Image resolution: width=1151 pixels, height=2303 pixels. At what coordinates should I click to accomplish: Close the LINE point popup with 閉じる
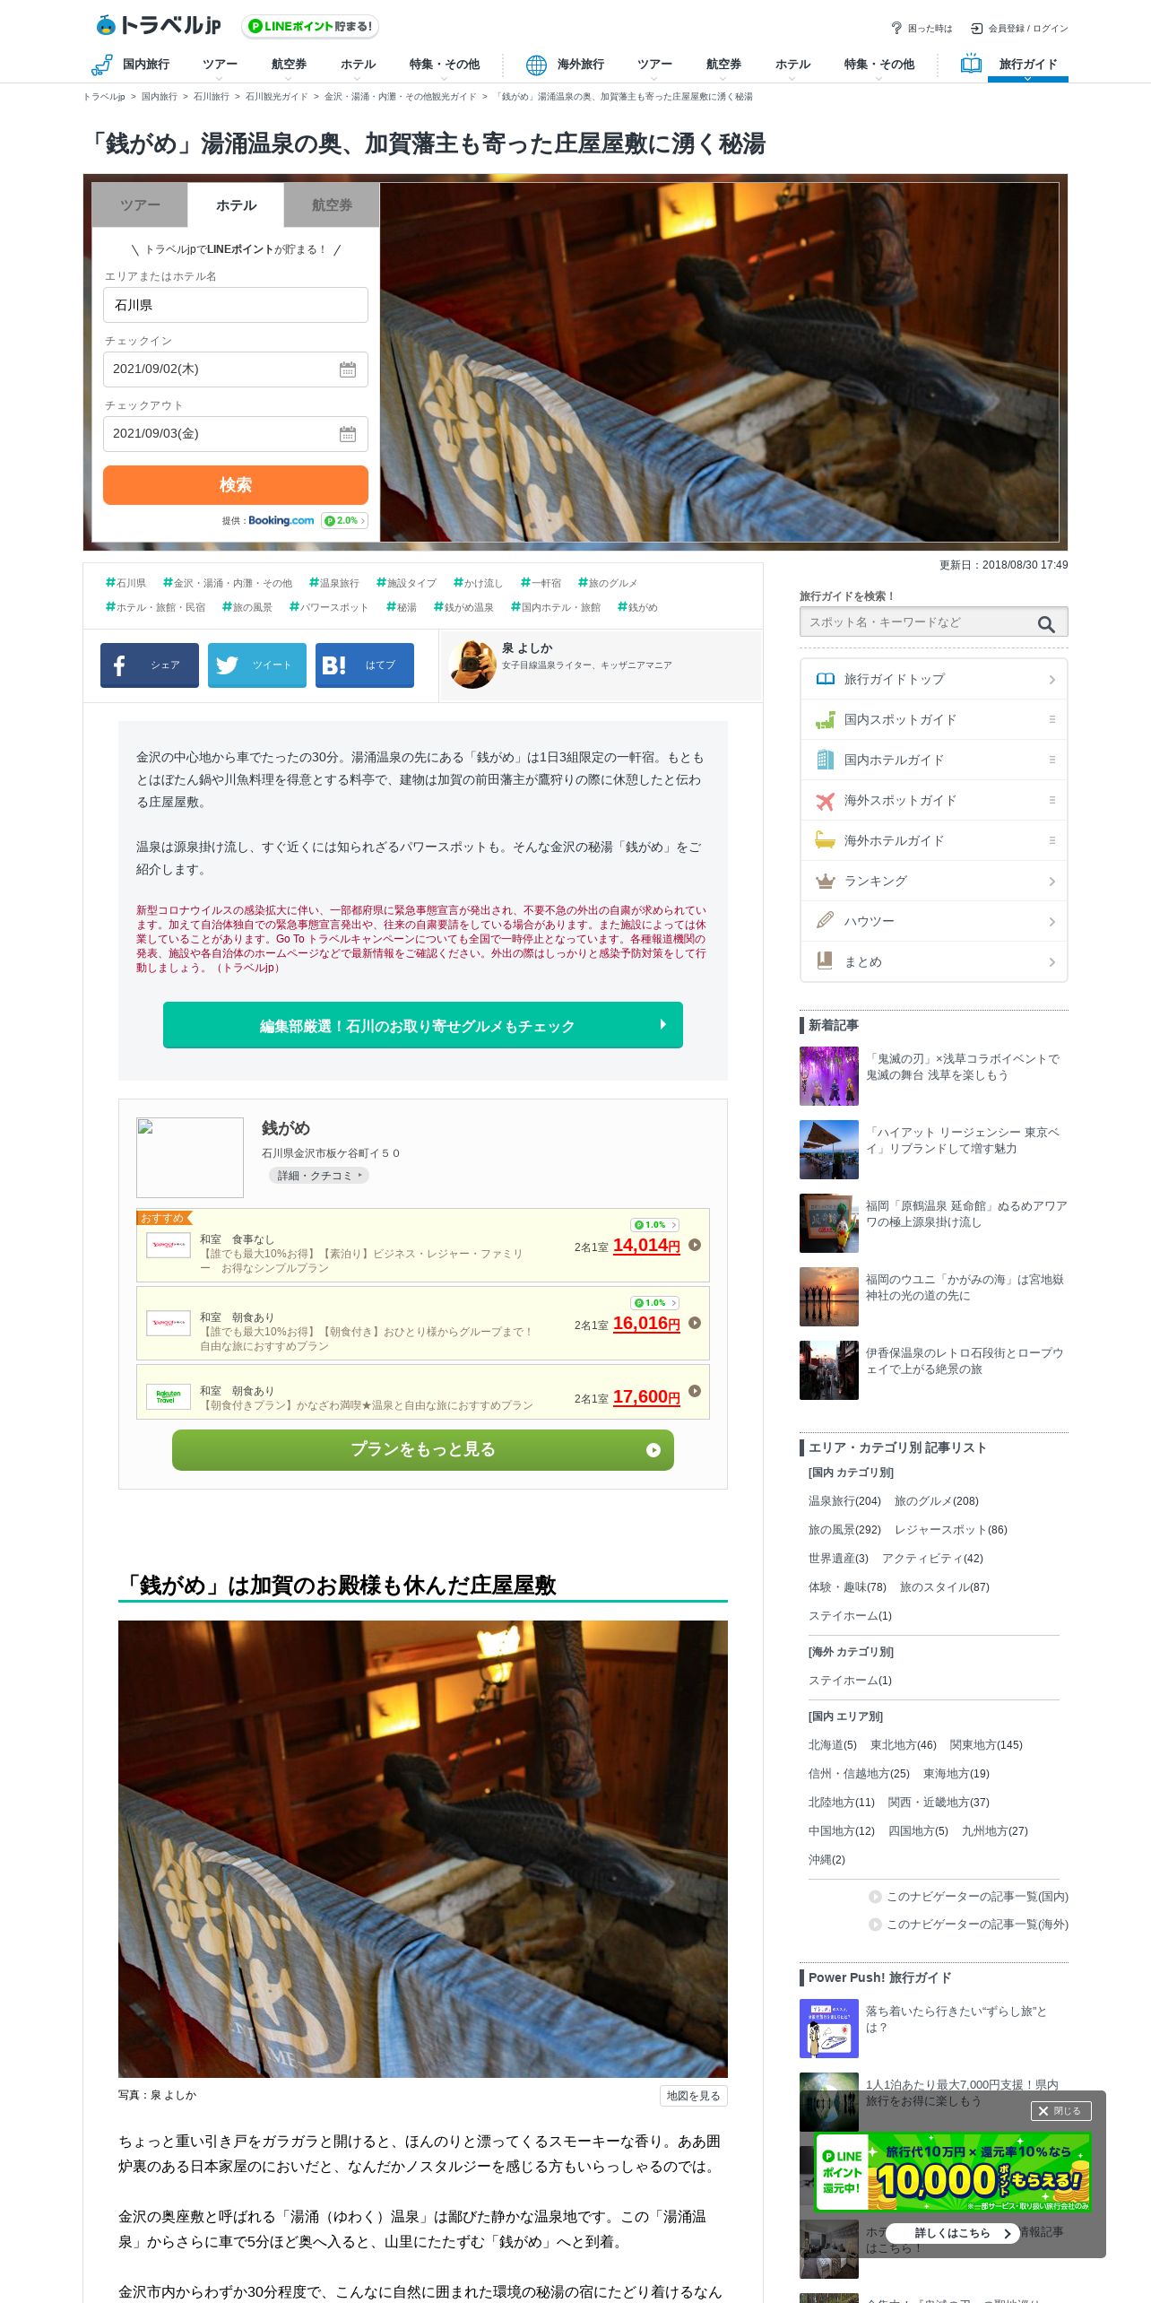(1060, 2111)
